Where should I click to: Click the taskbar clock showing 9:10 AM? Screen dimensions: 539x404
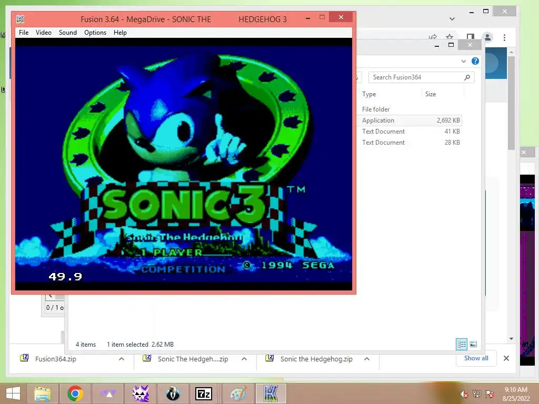tap(516, 394)
